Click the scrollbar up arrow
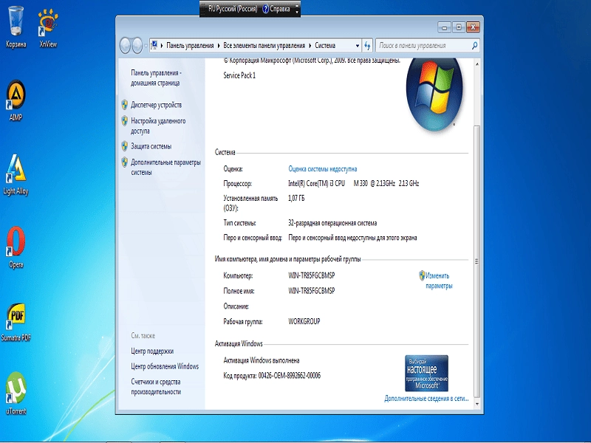 pyautogui.click(x=476, y=64)
